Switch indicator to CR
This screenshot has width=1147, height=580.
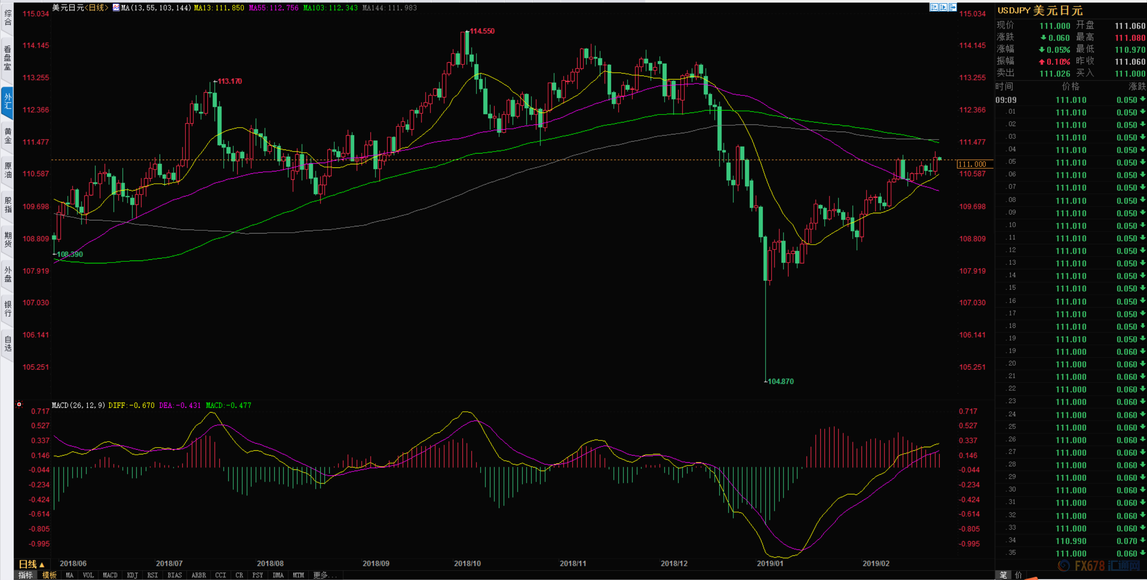click(x=239, y=575)
